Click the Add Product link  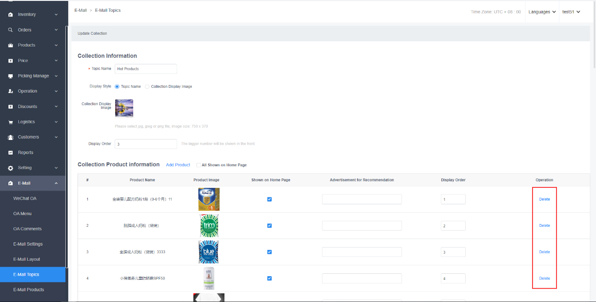(178, 165)
